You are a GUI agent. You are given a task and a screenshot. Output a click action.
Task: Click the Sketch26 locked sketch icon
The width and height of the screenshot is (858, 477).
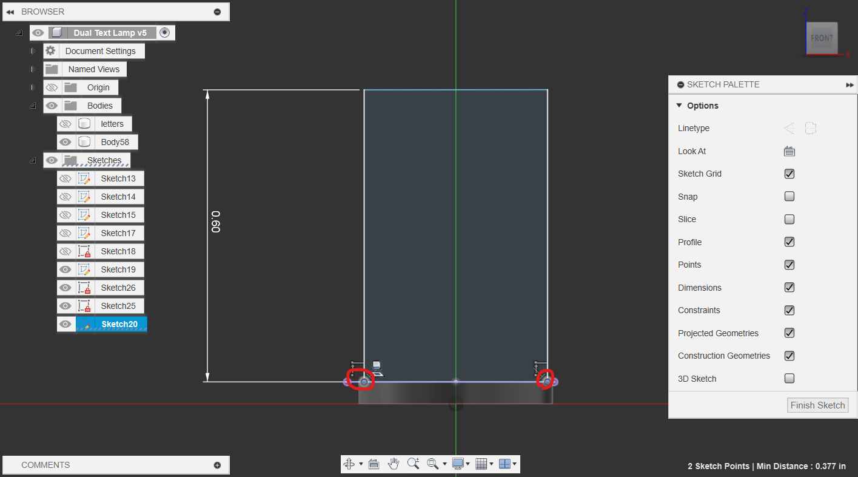click(x=84, y=288)
